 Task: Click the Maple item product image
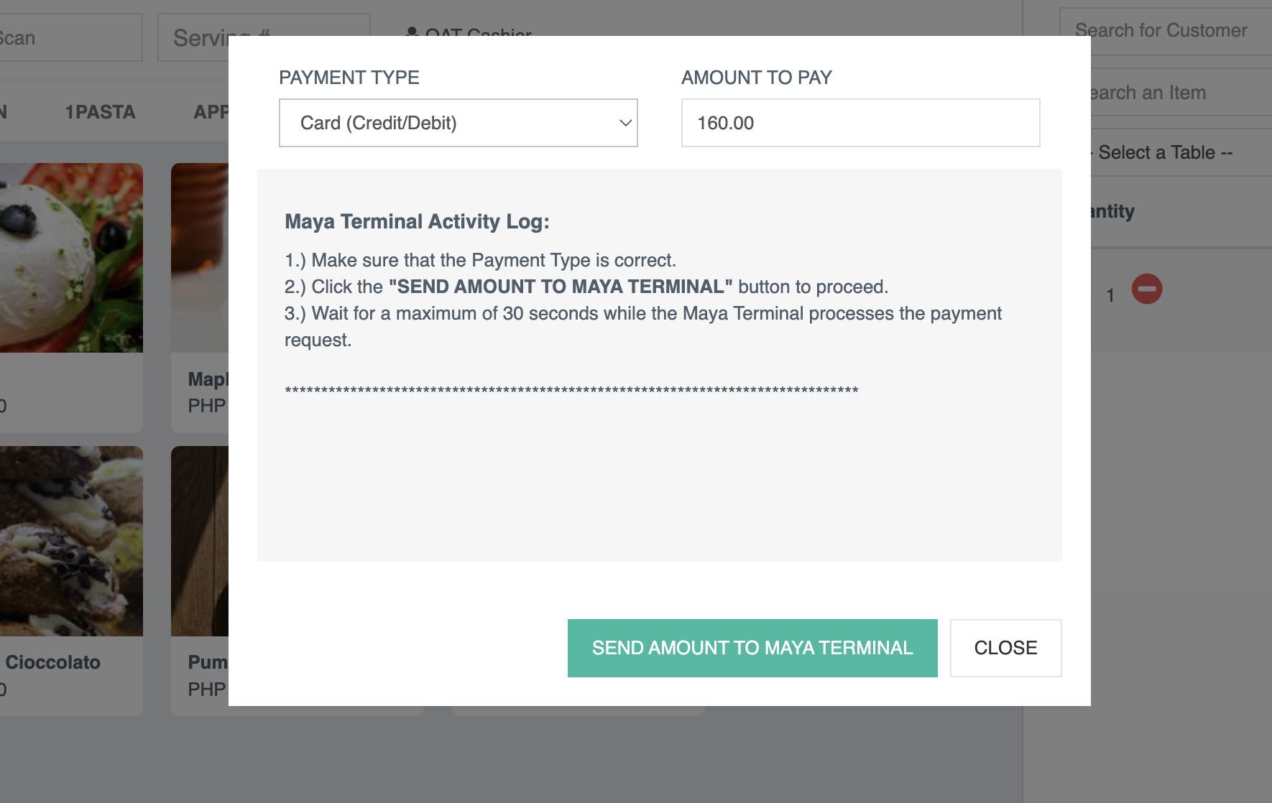point(200,257)
